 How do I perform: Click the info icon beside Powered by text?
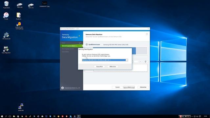coord(62,88)
